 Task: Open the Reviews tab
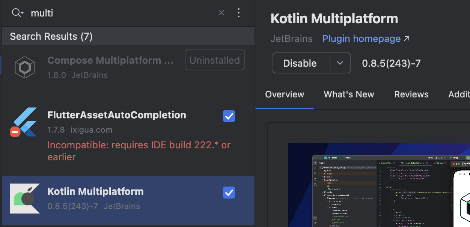pyautogui.click(x=411, y=94)
